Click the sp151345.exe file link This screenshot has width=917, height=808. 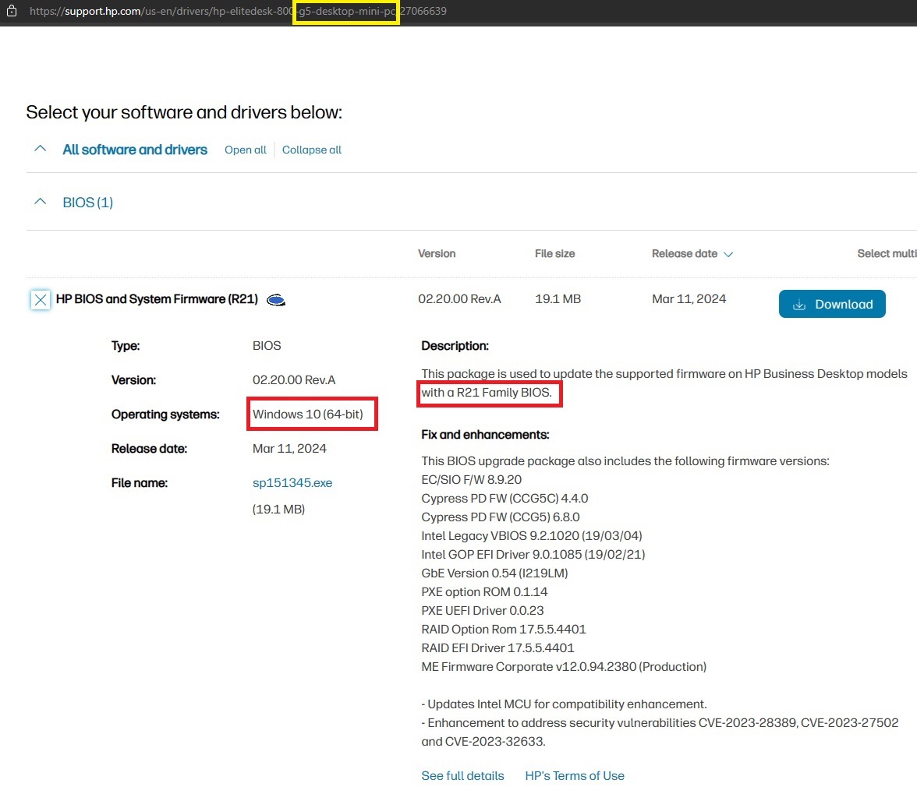click(x=292, y=482)
